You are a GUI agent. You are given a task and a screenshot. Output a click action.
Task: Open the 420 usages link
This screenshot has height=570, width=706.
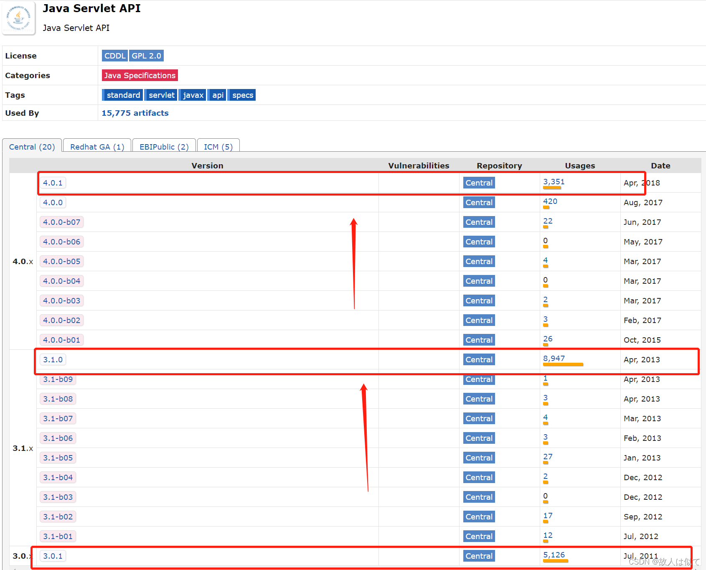click(x=550, y=201)
